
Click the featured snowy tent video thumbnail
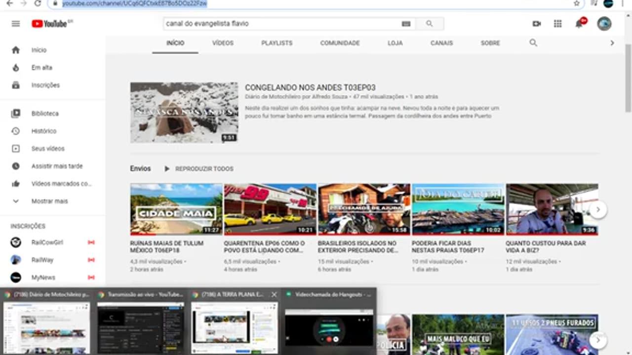[x=184, y=112]
